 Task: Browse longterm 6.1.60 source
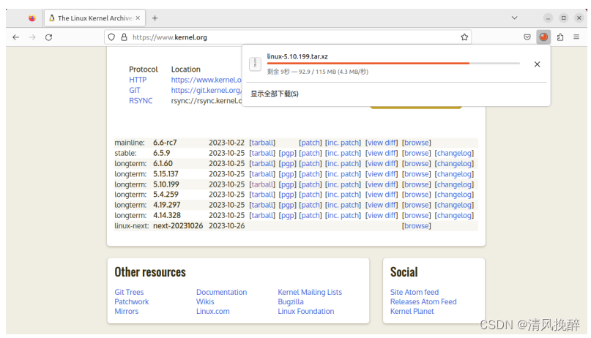pyautogui.click(x=417, y=164)
